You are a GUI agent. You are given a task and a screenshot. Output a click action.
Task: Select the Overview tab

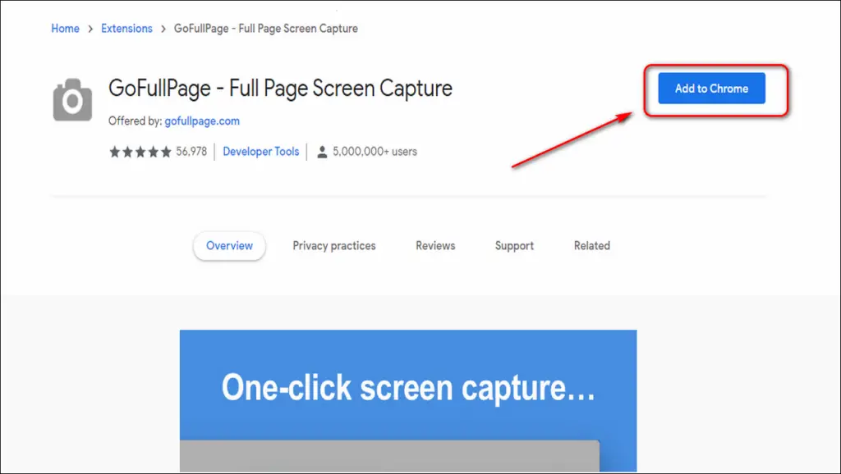tap(229, 246)
